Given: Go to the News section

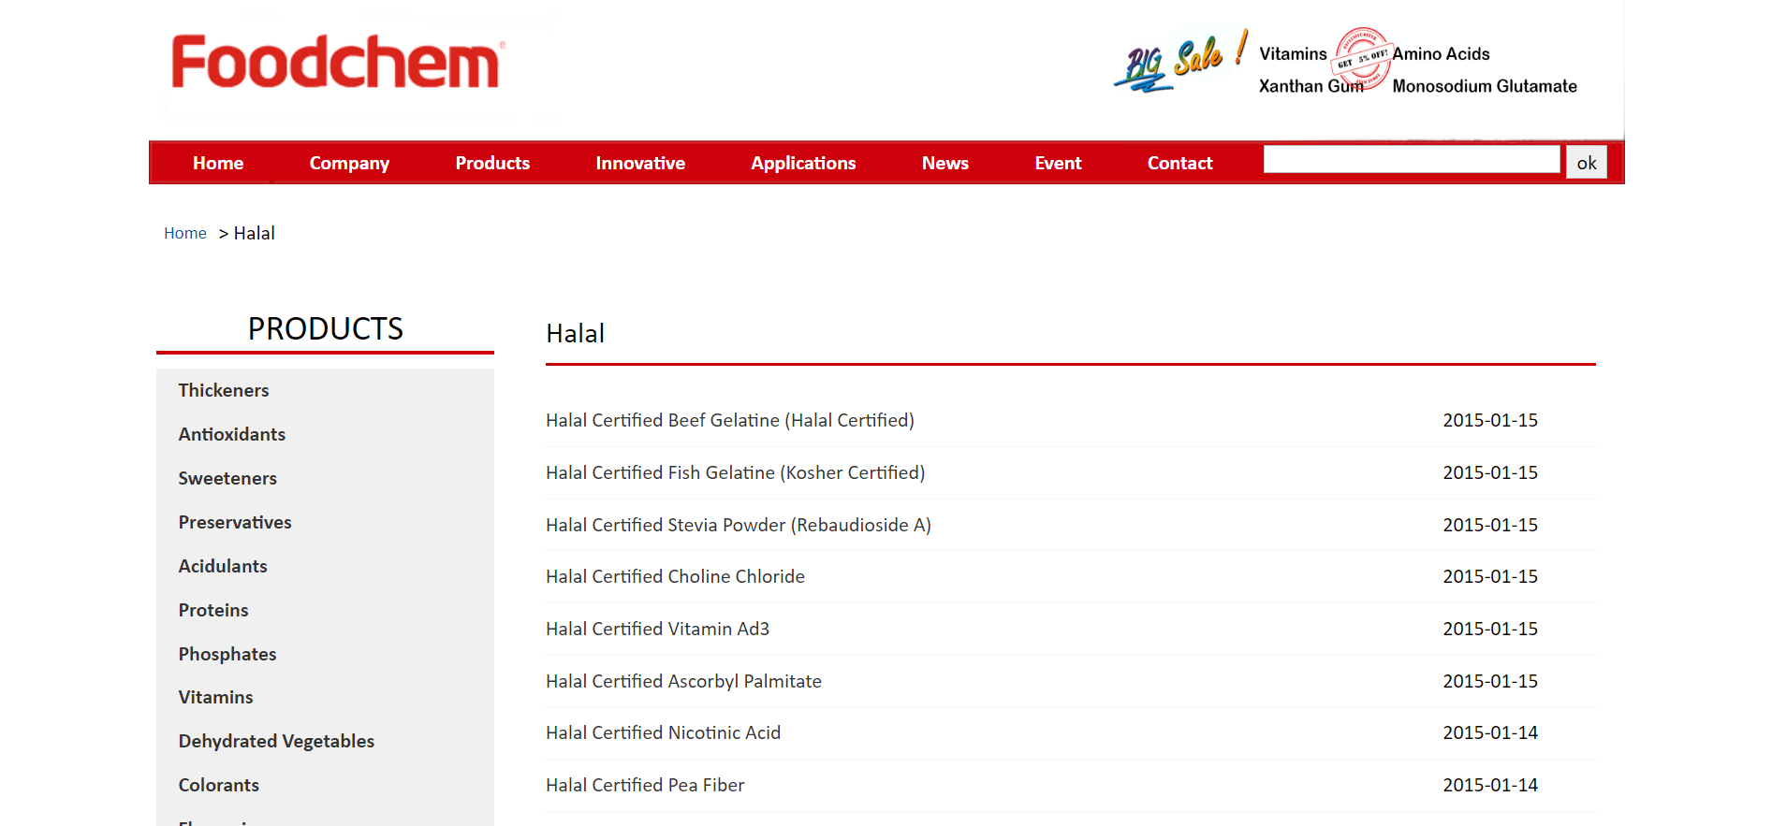Looking at the screenshot, I should [x=945, y=163].
